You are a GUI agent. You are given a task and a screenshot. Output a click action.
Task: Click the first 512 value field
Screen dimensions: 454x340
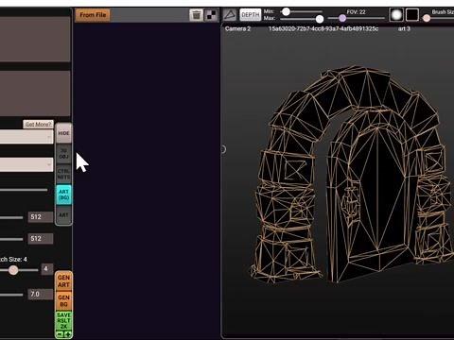41,217
